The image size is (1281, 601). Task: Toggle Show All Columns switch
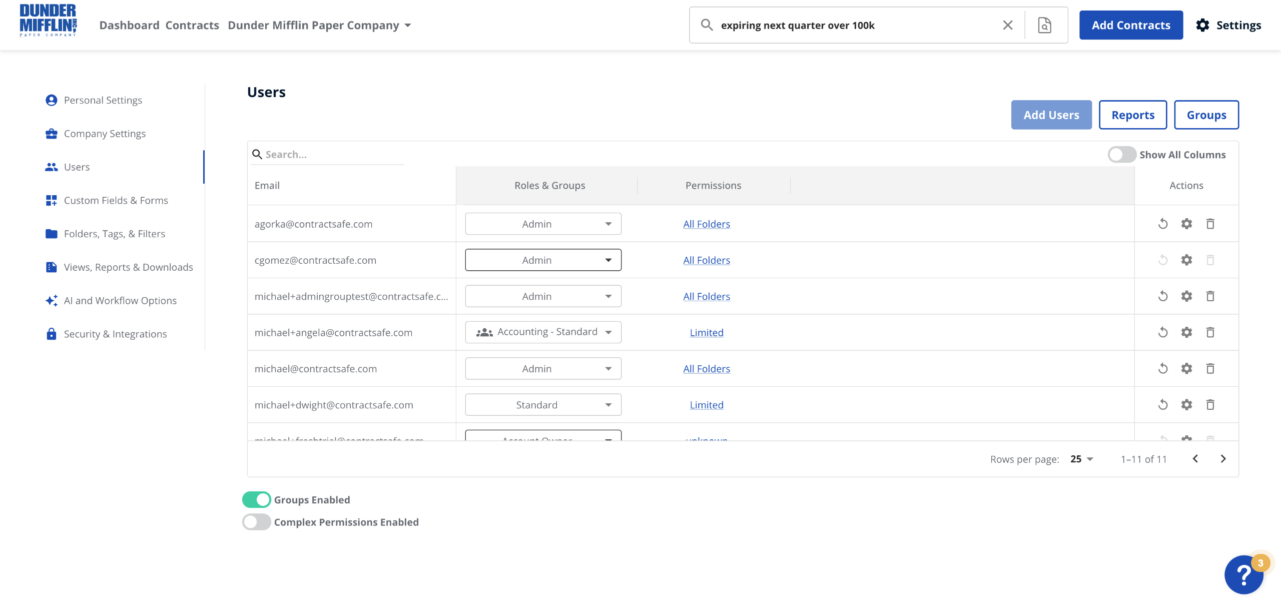click(1121, 155)
